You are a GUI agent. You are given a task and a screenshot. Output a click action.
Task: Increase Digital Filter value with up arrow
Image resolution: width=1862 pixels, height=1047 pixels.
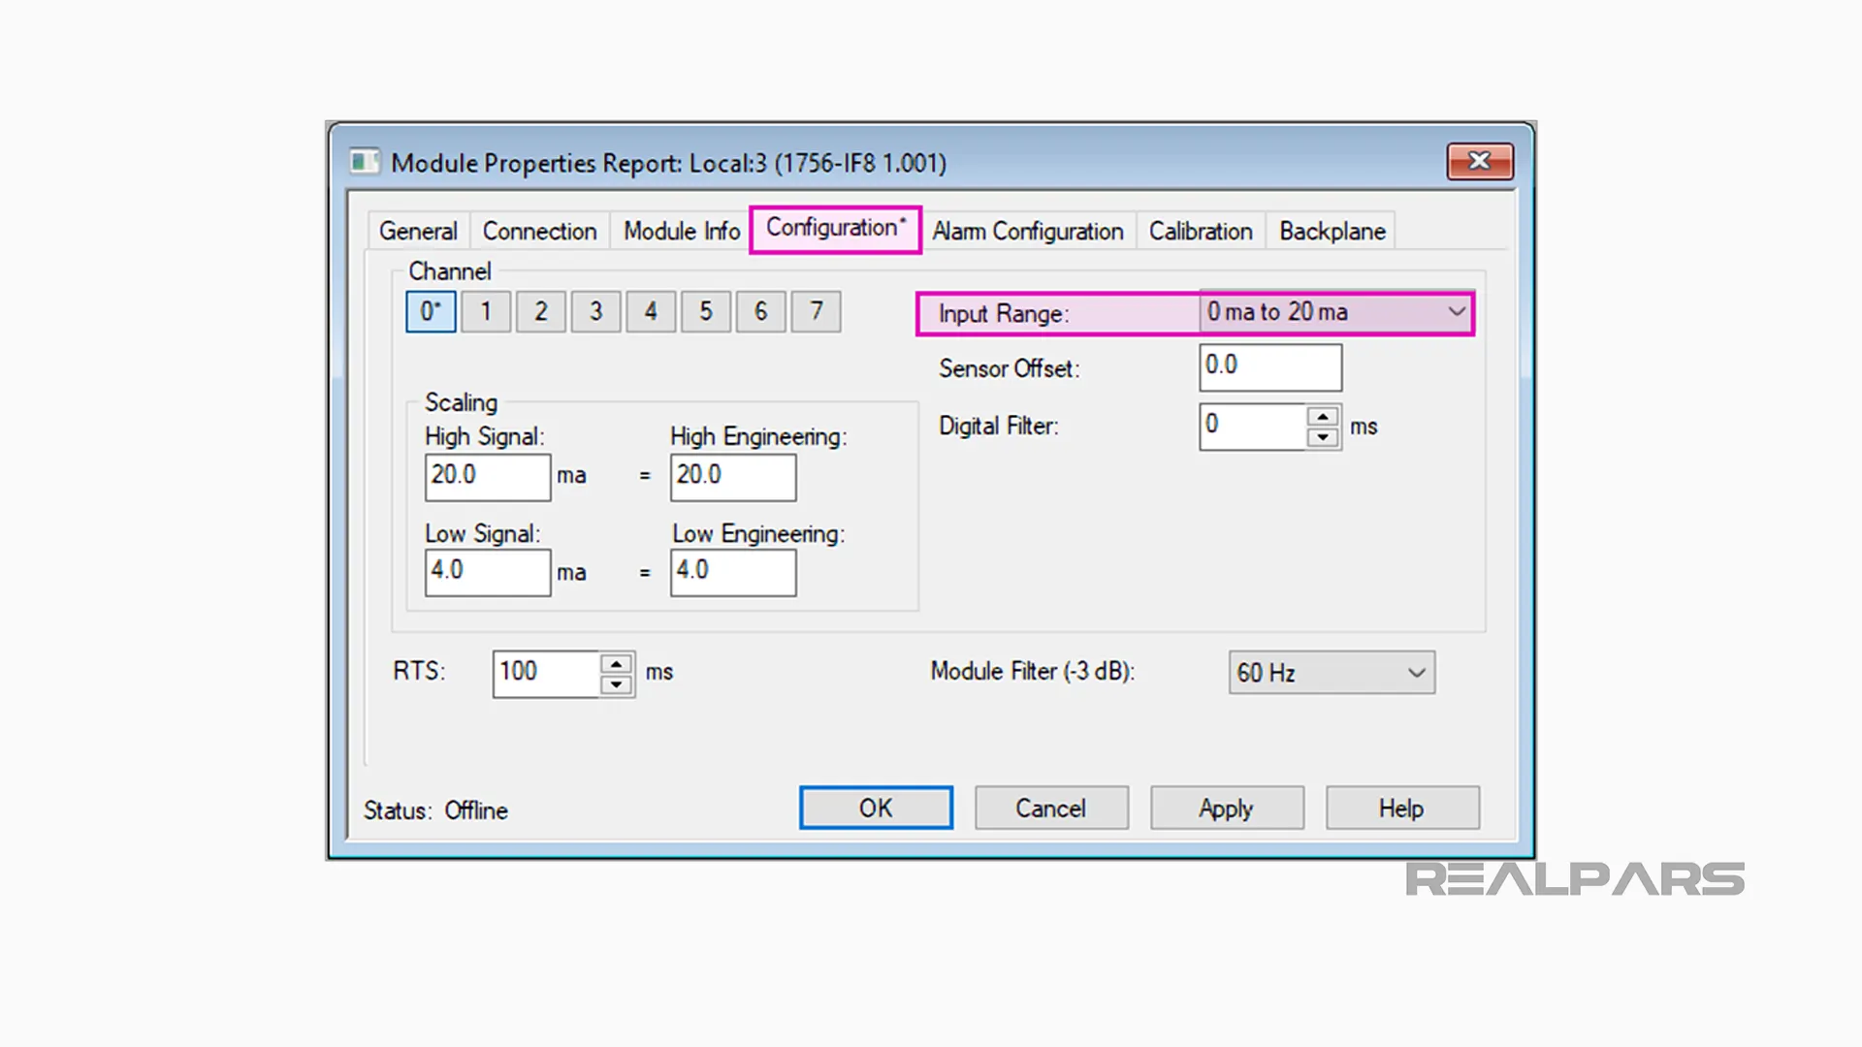tap(1323, 417)
